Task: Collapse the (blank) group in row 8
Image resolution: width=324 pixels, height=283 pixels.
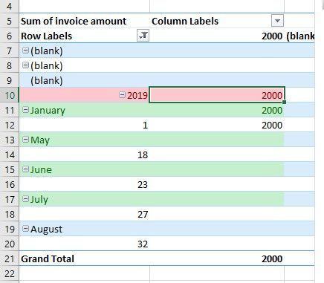Action: (x=25, y=65)
